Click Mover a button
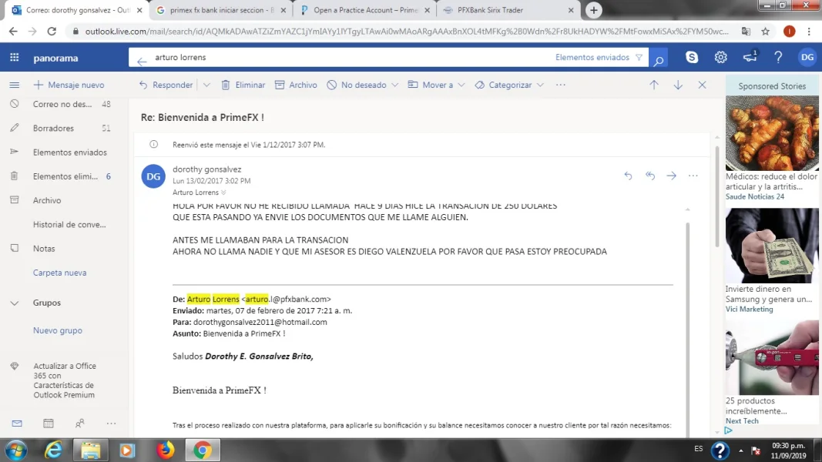This screenshot has height=462, width=822. (x=431, y=85)
